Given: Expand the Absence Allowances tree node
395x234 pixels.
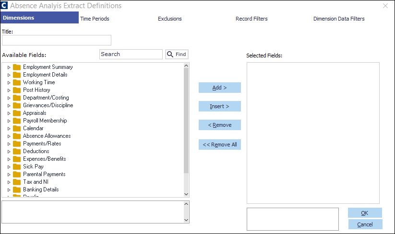Looking at the screenshot, I should click(x=9, y=136).
